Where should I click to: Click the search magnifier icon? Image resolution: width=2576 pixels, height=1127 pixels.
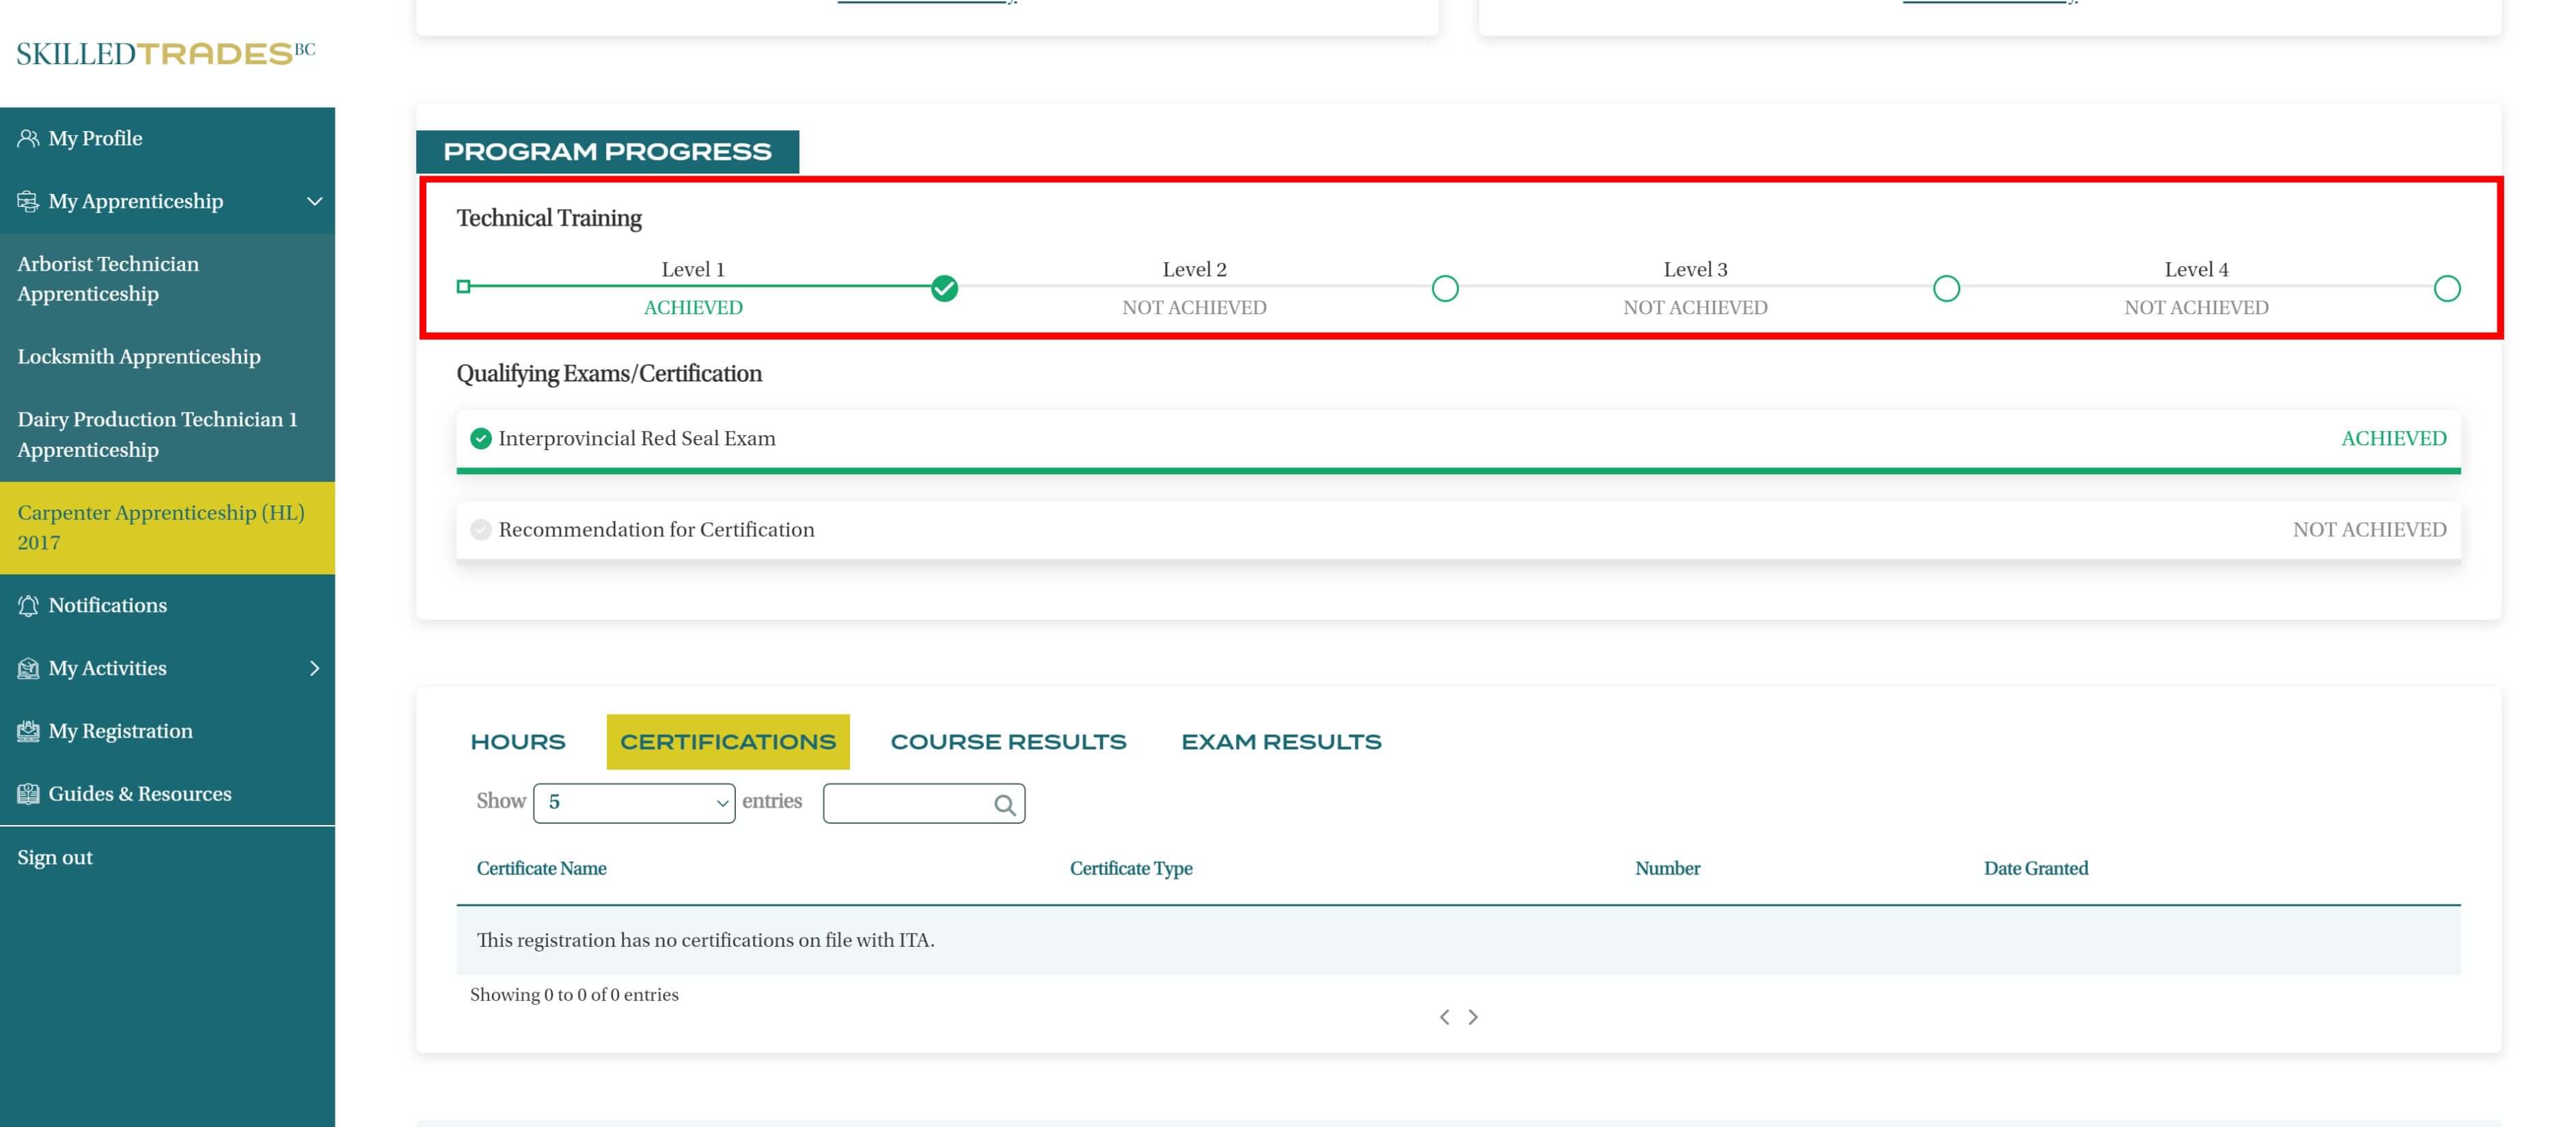coord(1004,804)
